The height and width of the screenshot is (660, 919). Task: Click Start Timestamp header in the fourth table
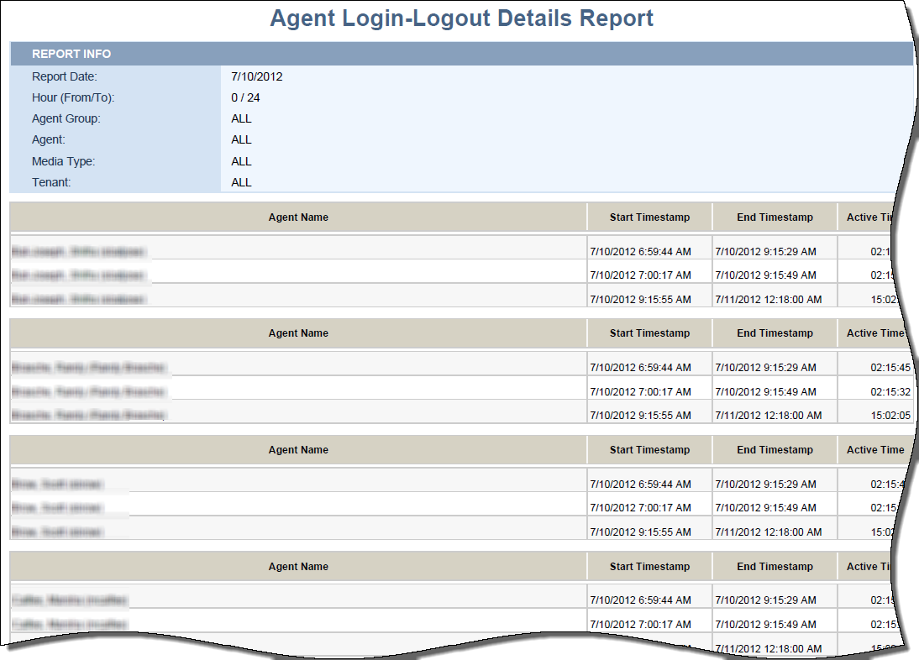click(649, 567)
